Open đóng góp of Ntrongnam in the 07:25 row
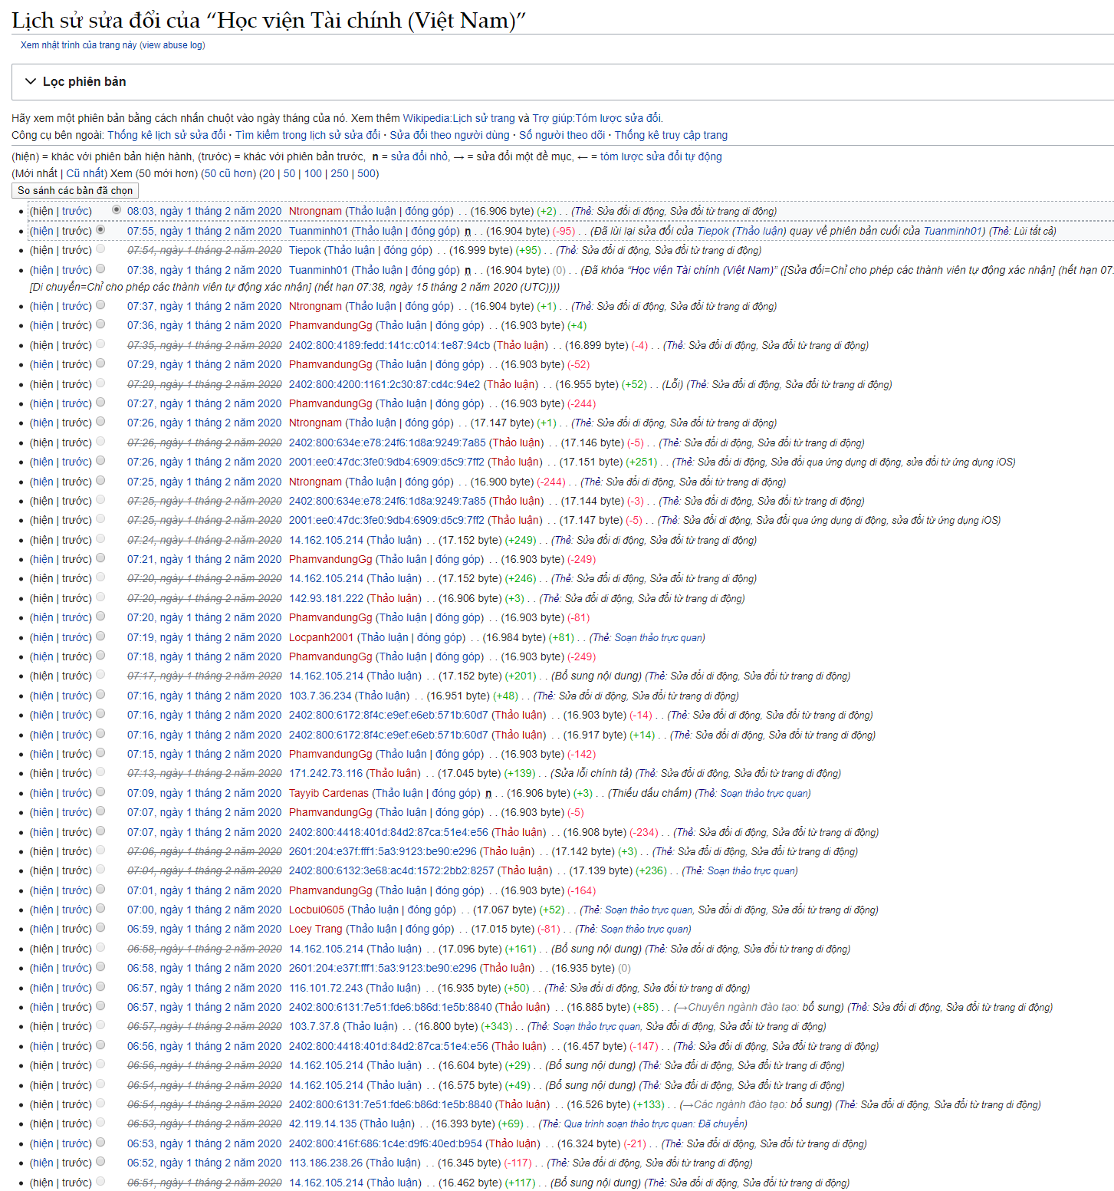This screenshot has height=1191, width=1114. 429,482
